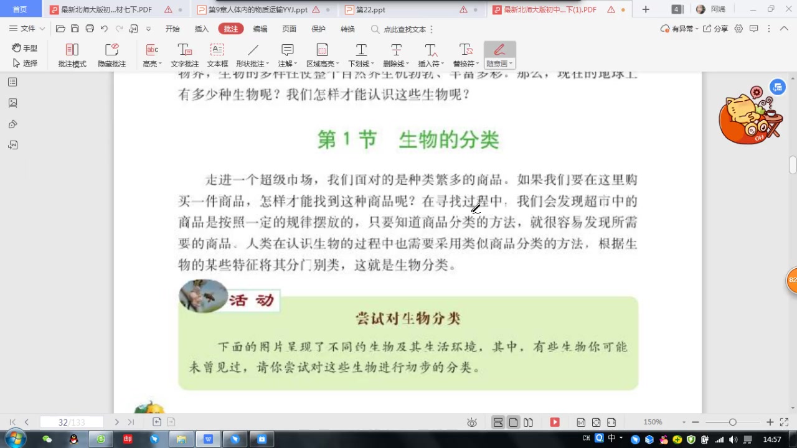Select the Highlight (高亮) annotation tool
The image size is (797, 448).
tap(152, 55)
